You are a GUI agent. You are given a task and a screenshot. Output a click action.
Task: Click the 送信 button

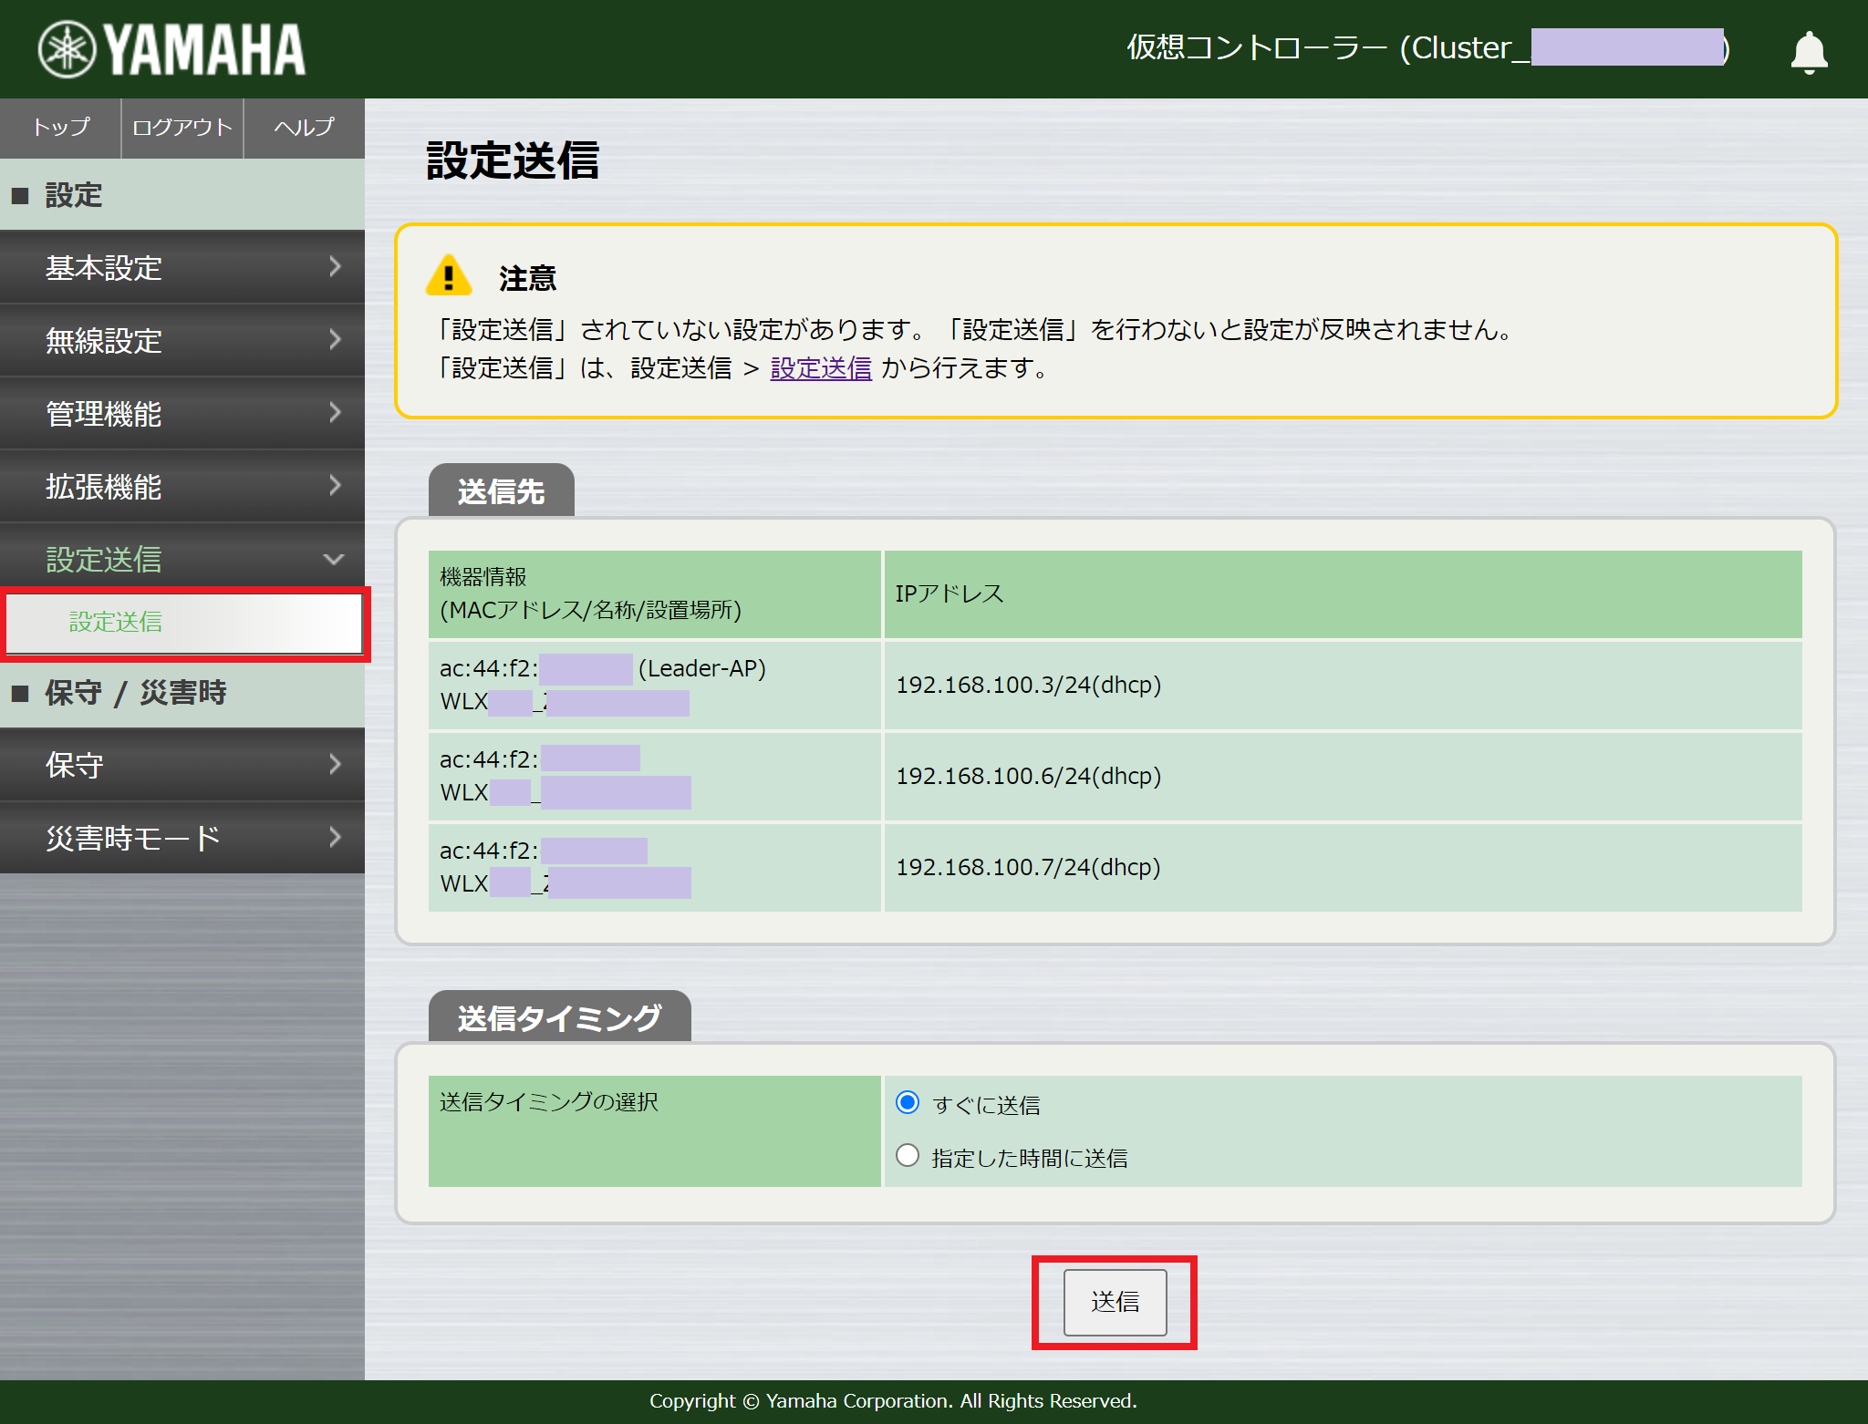1115,1303
